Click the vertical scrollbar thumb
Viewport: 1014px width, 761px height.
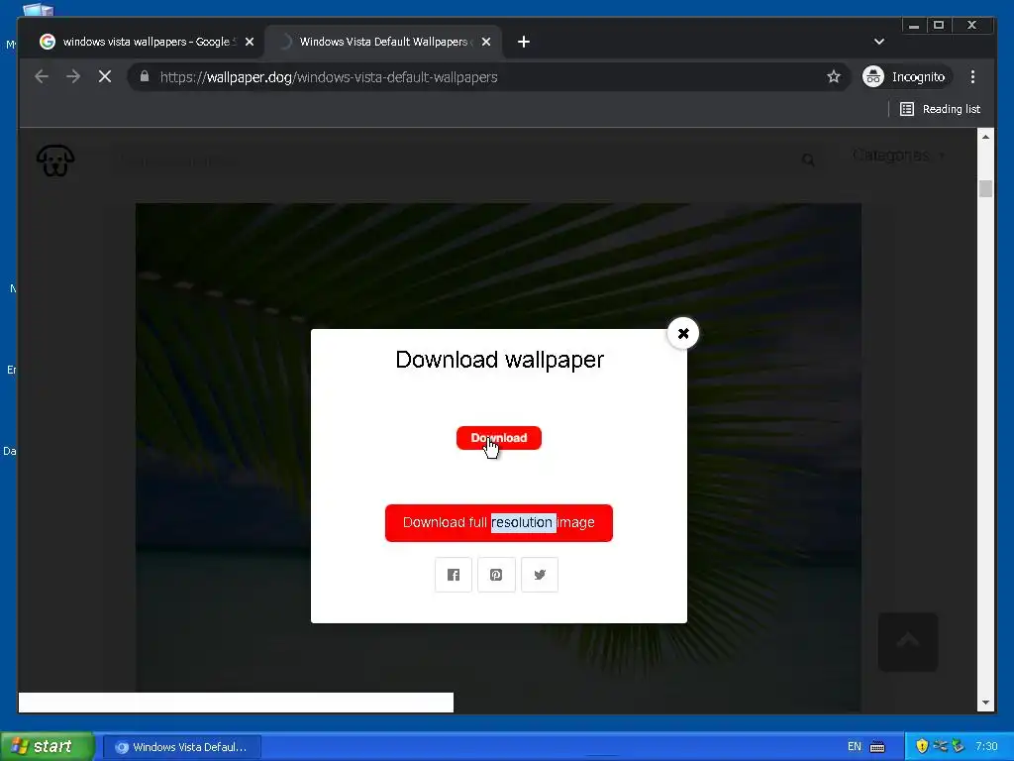tap(985, 188)
